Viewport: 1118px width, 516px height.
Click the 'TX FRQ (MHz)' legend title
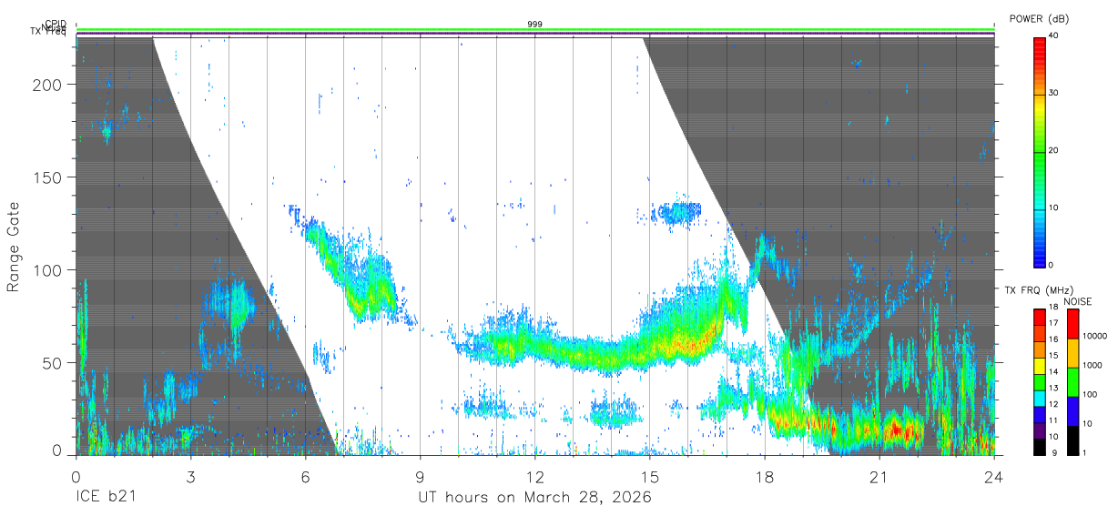pos(1039,289)
